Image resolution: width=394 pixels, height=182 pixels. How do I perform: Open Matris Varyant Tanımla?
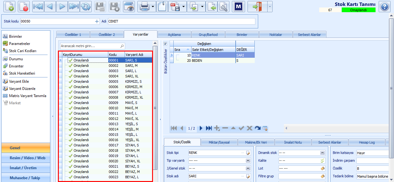click(x=24, y=96)
